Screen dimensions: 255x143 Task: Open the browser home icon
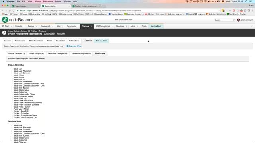point(14,10)
